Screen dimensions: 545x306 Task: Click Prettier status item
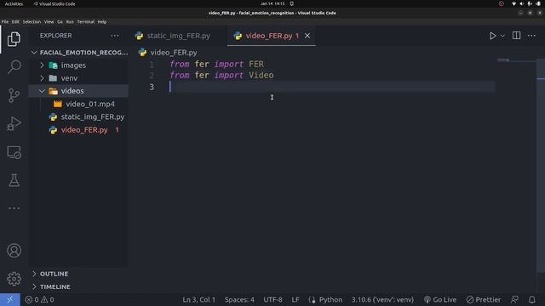click(x=484, y=299)
